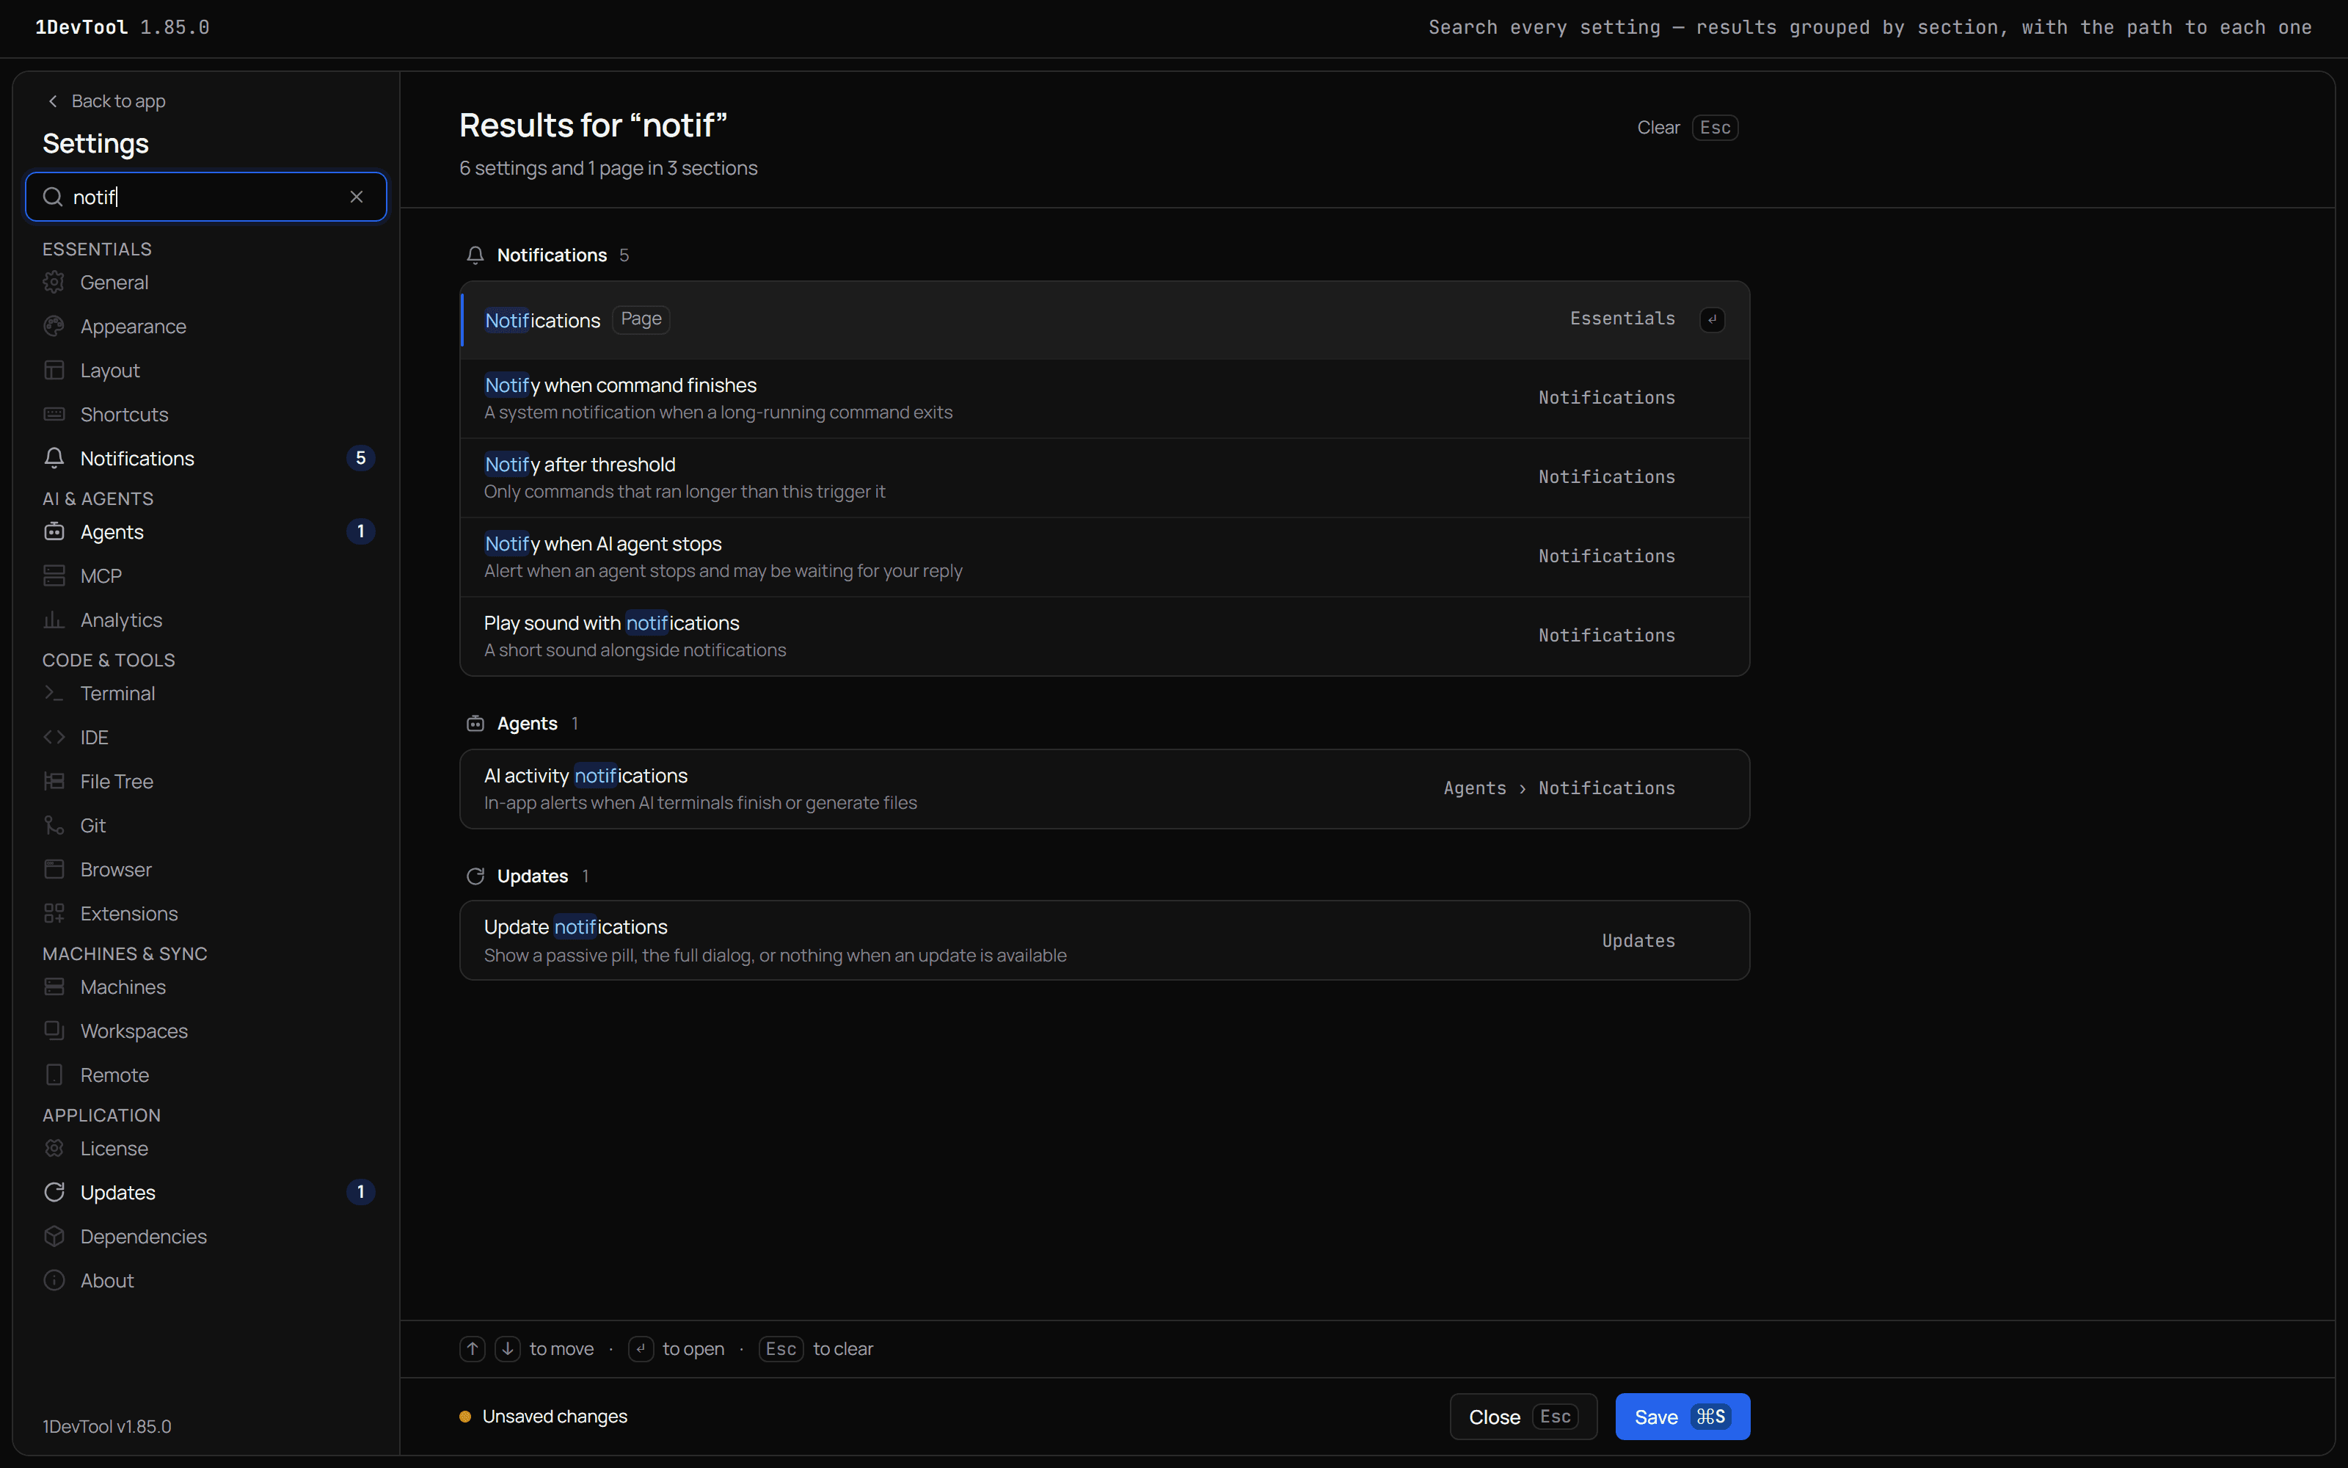Open the Extensions grid icon
Image resolution: width=2348 pixels, height=1468 pixels.
(x=54, y=914)
